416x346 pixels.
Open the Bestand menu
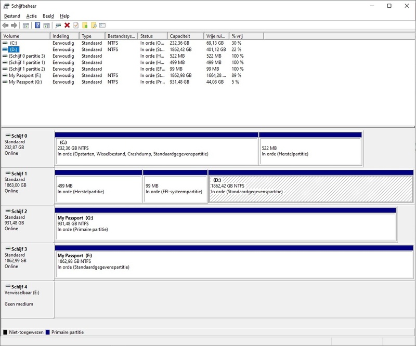point(12,16)
